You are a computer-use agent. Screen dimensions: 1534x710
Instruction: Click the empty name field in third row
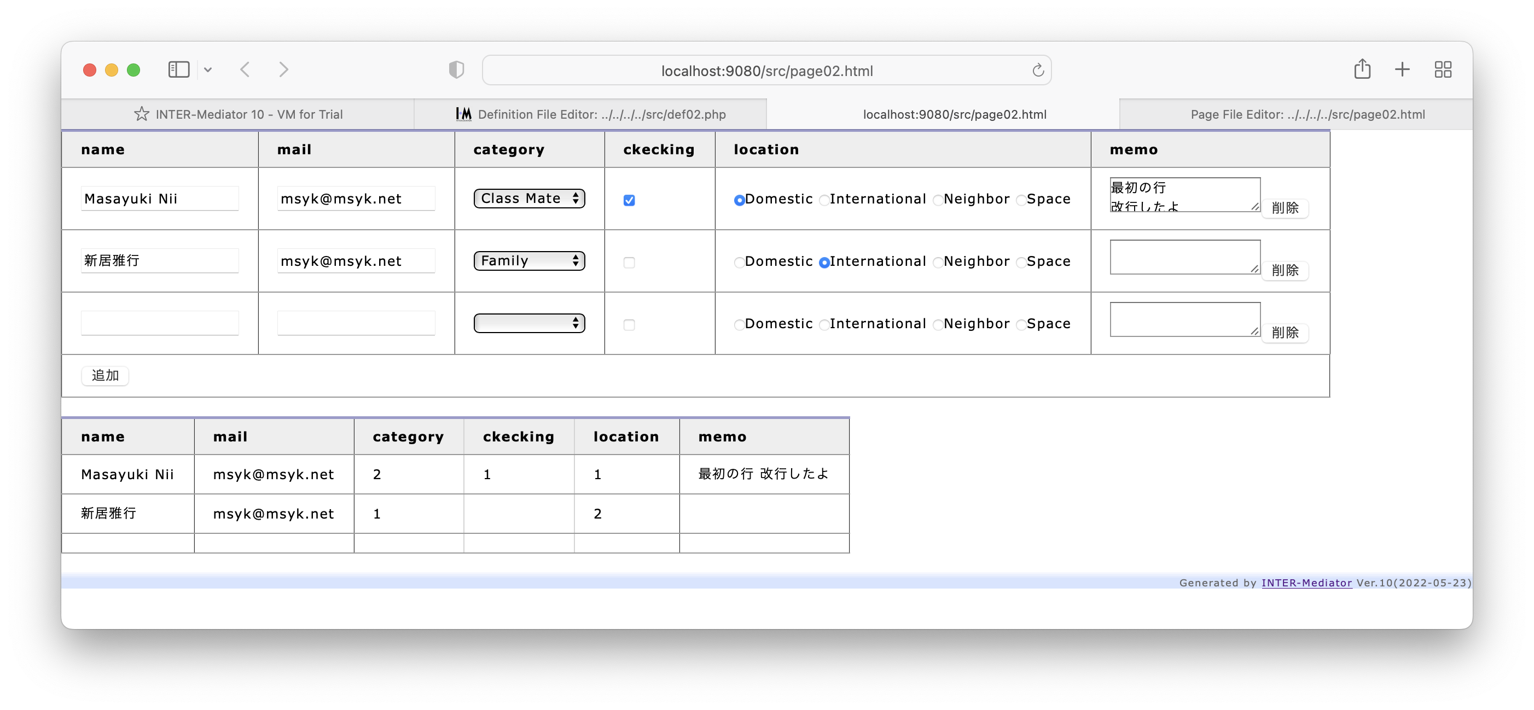(x=160, y=323)
